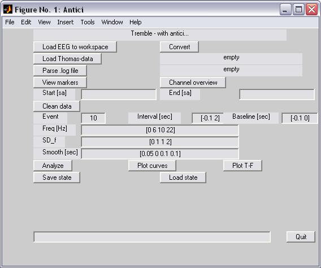The height and width of the screenshot is (268, 321).
Task: Click the Save state button
Action: (57, 178)
